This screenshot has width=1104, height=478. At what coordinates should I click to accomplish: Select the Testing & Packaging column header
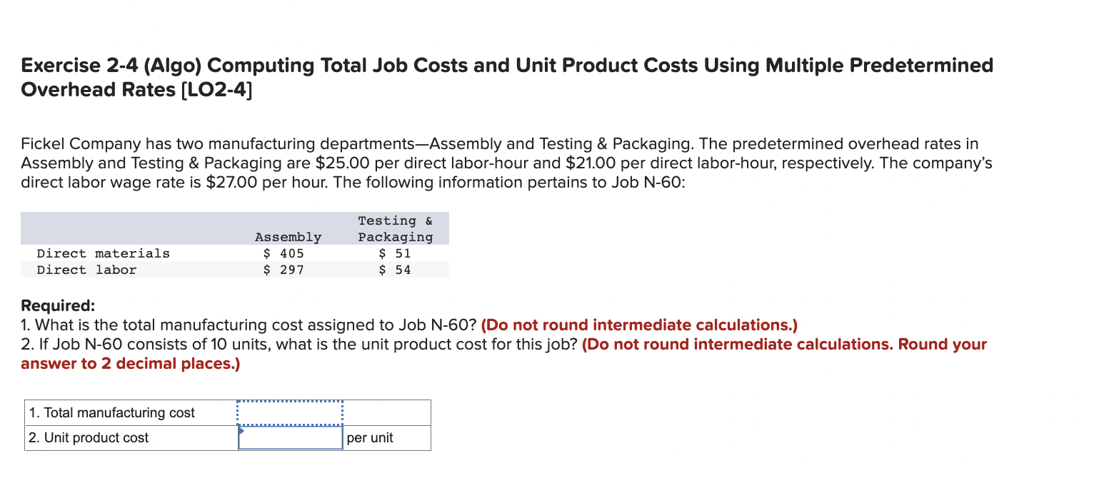(396, 228)
